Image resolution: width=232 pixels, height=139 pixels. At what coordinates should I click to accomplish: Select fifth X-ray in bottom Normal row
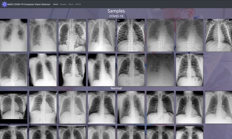(x=131, y=132)
